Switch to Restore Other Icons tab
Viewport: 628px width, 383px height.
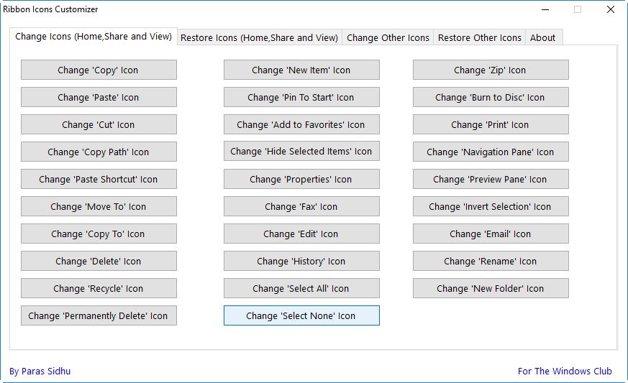[479, 37]
